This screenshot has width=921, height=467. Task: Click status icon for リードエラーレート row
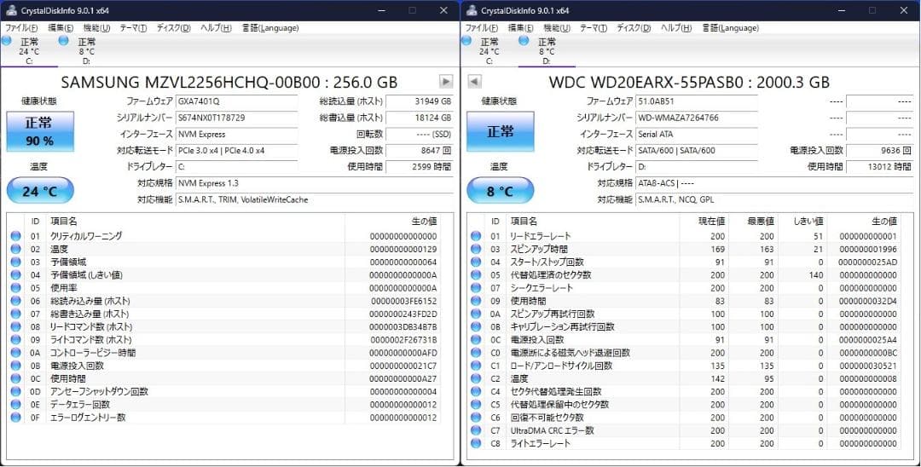(x=476, y=236)
